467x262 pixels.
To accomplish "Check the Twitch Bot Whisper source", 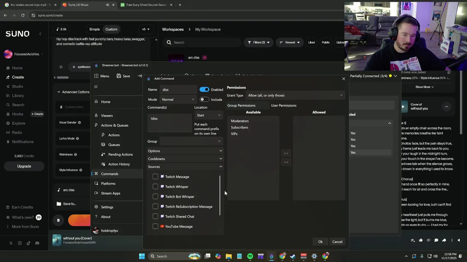I will (155, 196).
